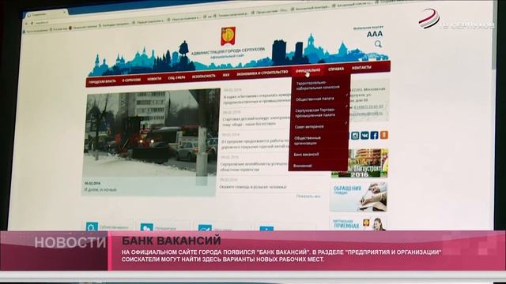Click the browser back arrow
The width and height of the screenshot is (506, 284).
pos(26,23)
